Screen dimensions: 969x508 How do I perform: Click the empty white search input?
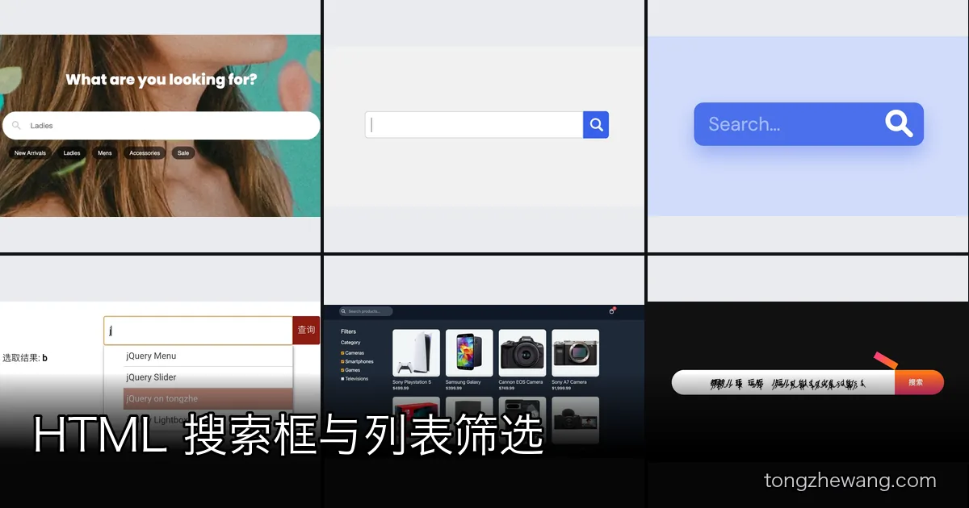tap(474, 125)
